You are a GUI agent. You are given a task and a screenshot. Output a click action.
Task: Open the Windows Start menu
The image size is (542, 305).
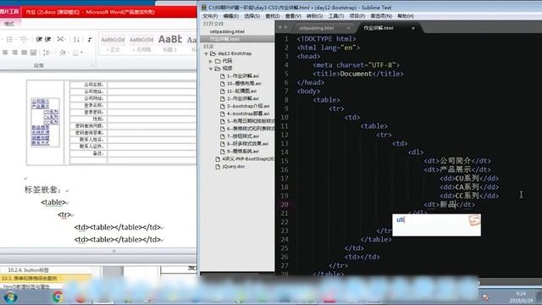(x=10, y=297)
